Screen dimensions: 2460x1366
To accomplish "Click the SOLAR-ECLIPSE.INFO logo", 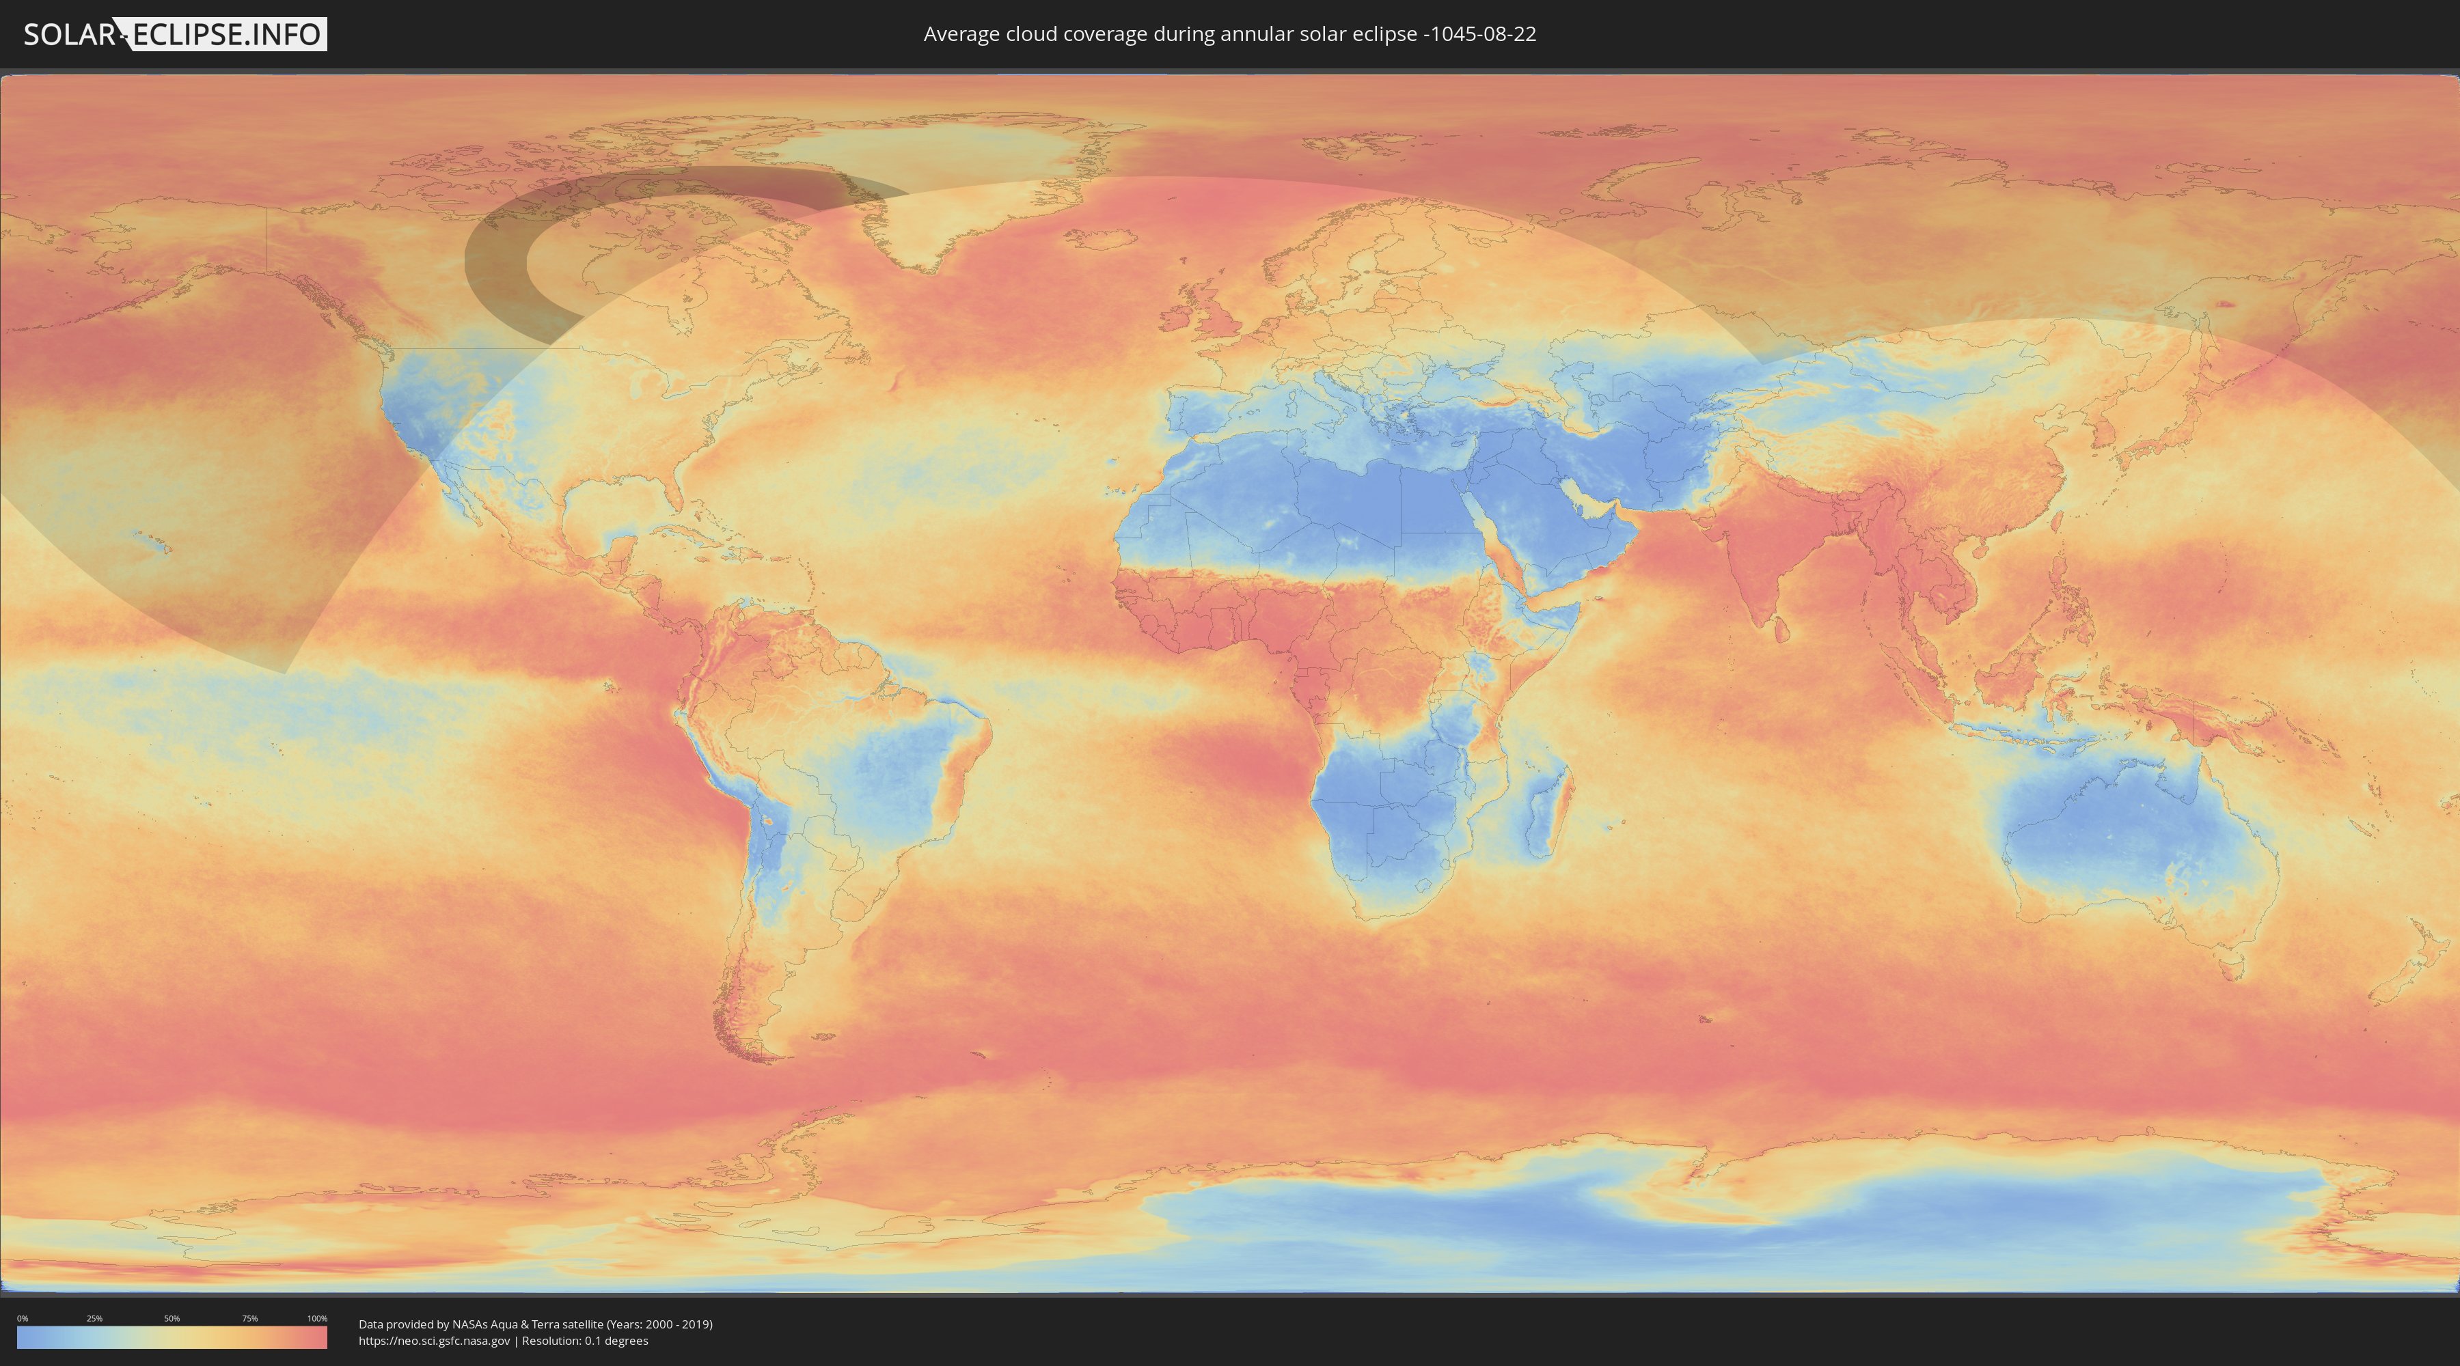I will pos(175,34).
